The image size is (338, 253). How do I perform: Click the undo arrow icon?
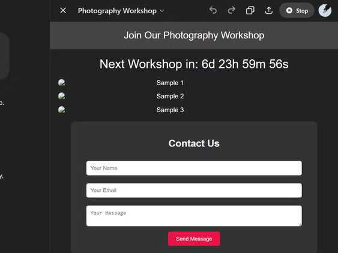click(213, 10)
